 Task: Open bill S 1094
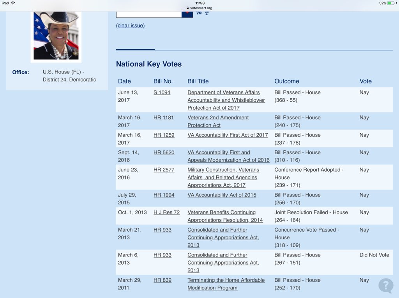(162, 92)
